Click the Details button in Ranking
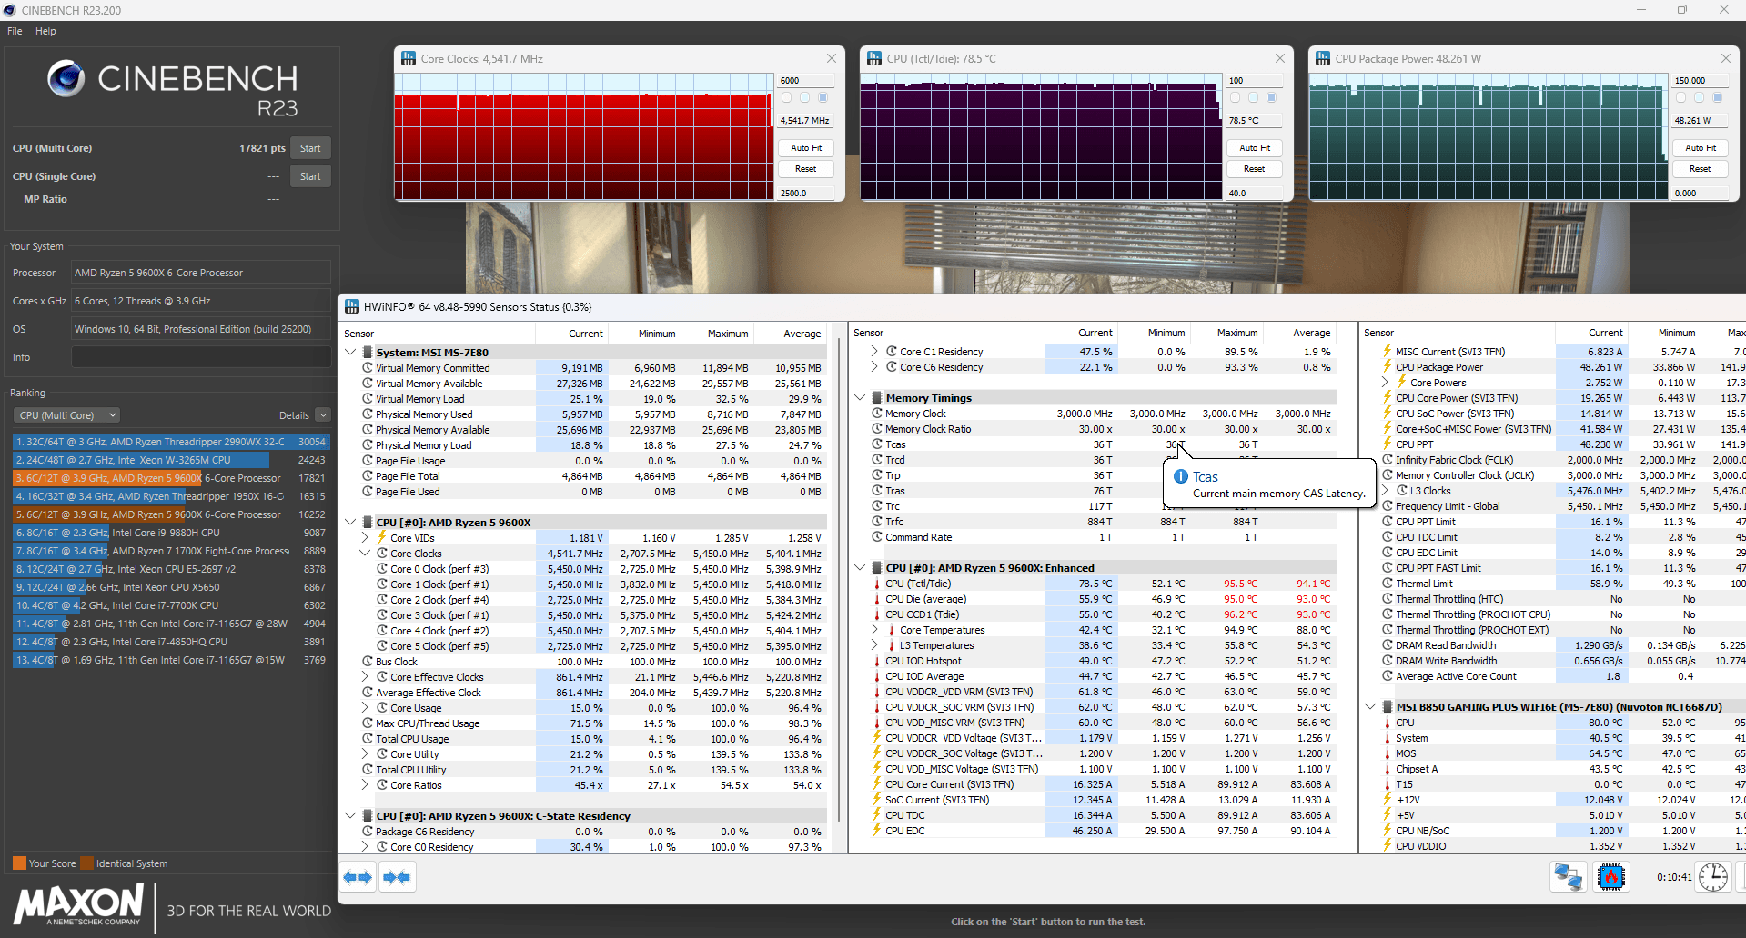The height and width of the screenshot is (938, 1746). pyautogui.click(x=294, y=415)
